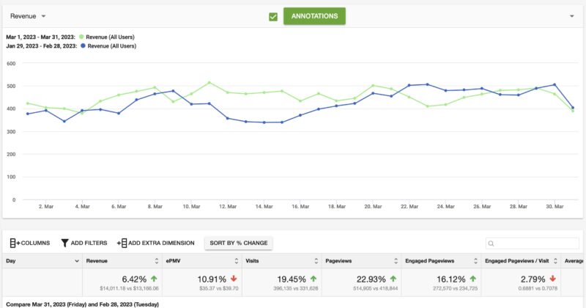Click the Sort By % Change button
The image size is (586, 308).
click(240, 243)
